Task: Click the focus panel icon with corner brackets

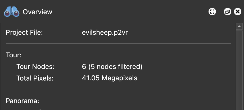Action: (x=212, y=12)
